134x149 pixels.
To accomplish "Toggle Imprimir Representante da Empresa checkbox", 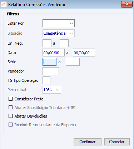I will coord(10,125).
